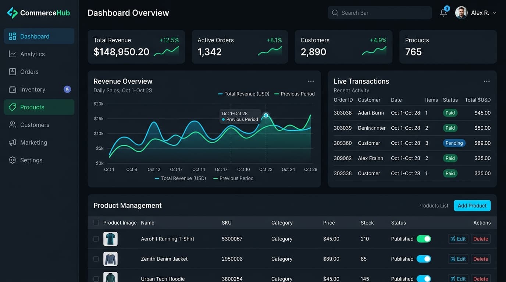Click SKU 5300067 in the product table
Image resolution: width=506 pixels, height=282 pixels.
point(232,239)
